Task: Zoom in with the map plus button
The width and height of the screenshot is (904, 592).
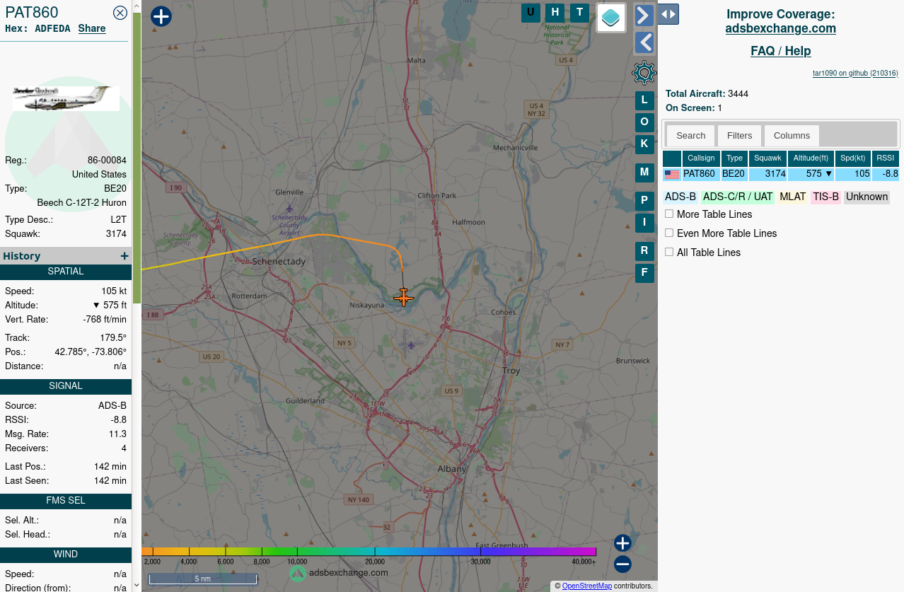Action: (622, 543)
